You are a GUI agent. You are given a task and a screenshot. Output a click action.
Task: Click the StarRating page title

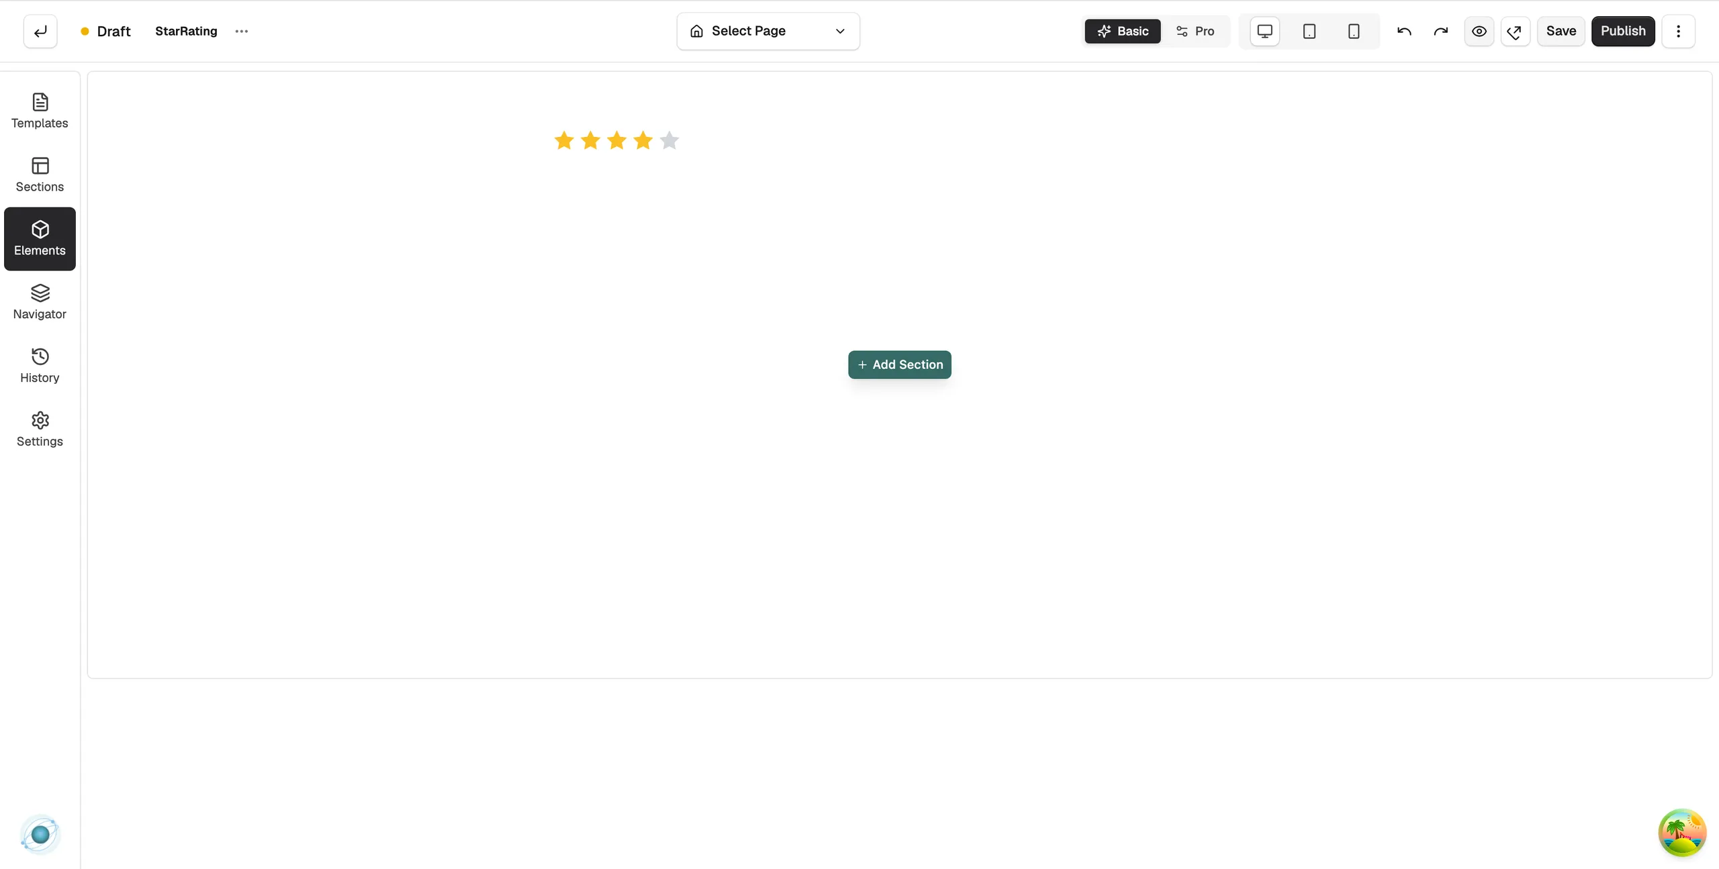pos(186,31)
